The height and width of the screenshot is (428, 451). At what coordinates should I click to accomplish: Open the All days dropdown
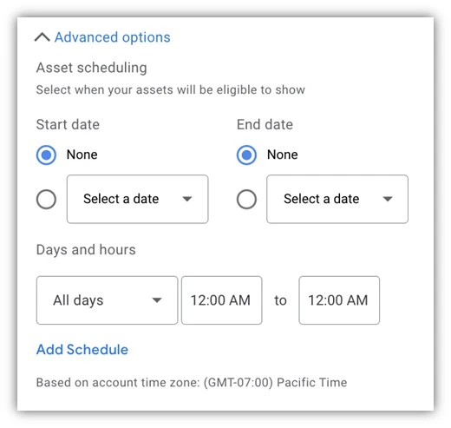107,300
